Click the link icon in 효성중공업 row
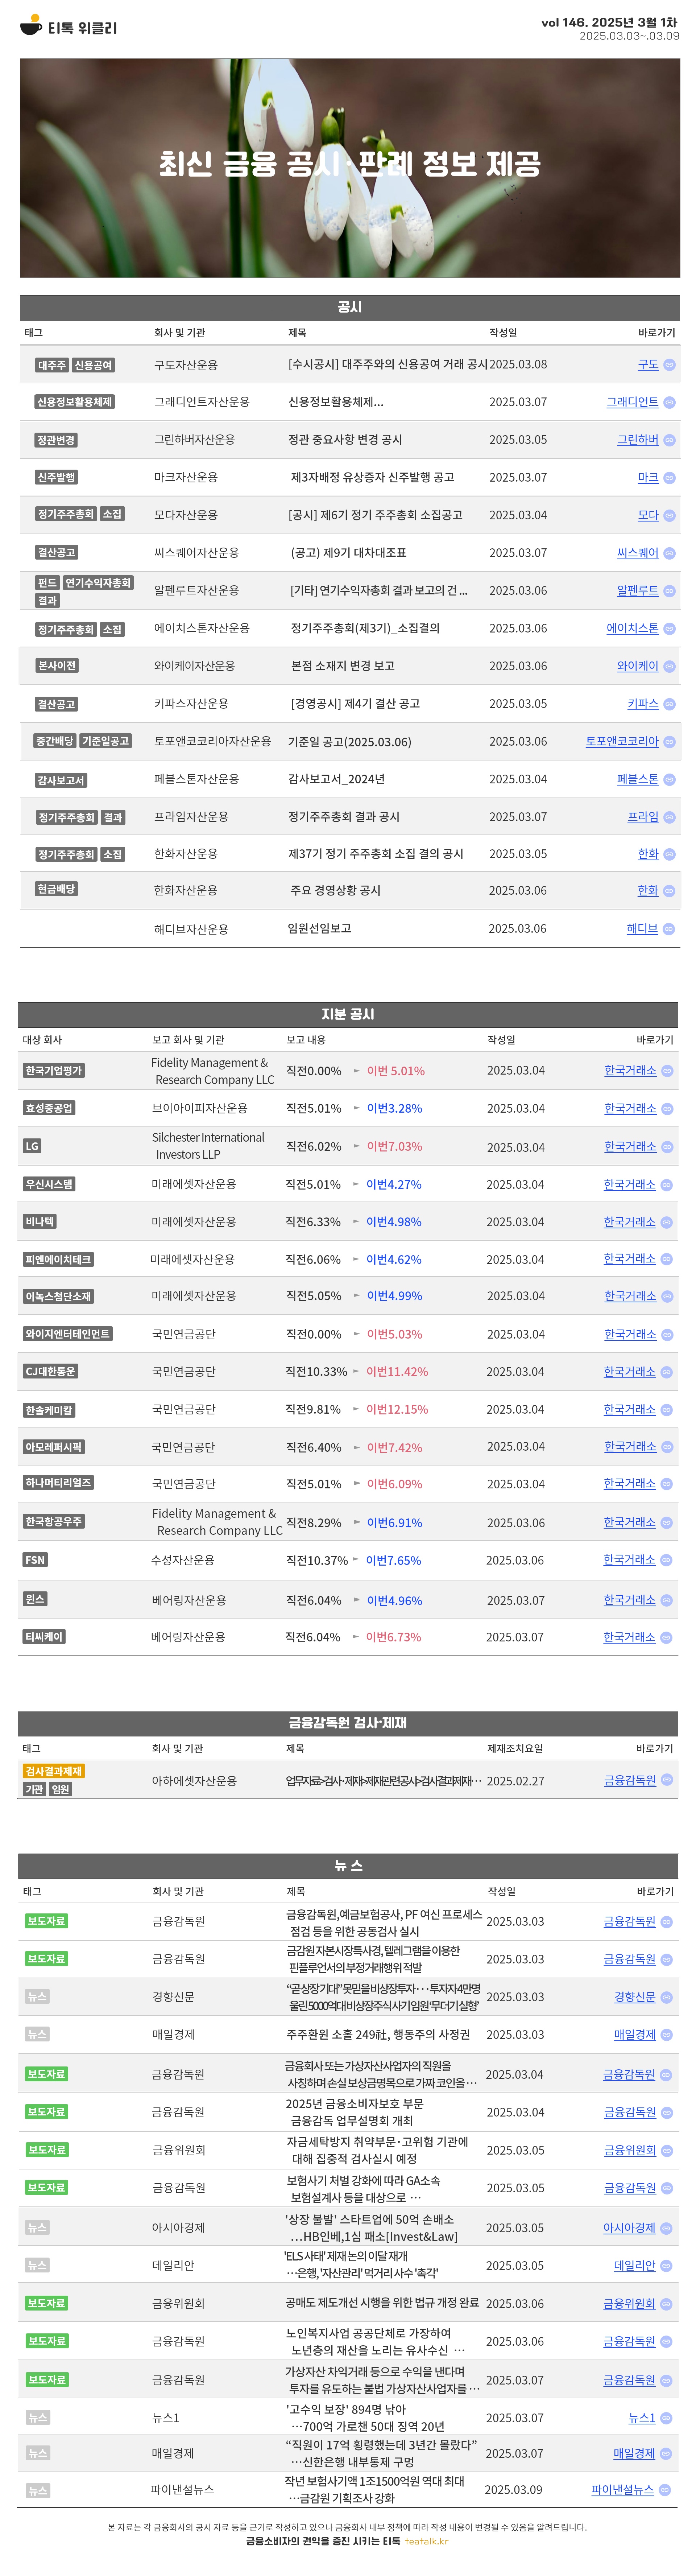Screen dimensions: 696x2576 [x=667, y=1109]
